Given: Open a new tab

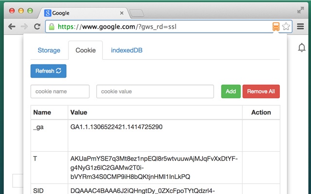Looking at the screenshot, I should click(x=137, y=13).
